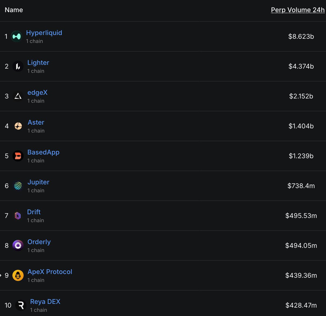Click the Jupiter logo icon
The image size is (326, 316).
pyautogui.click(x=18, y=186)
